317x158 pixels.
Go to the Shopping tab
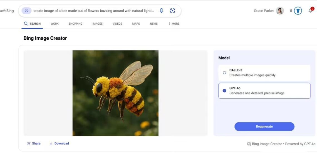(x=75, y=24)
